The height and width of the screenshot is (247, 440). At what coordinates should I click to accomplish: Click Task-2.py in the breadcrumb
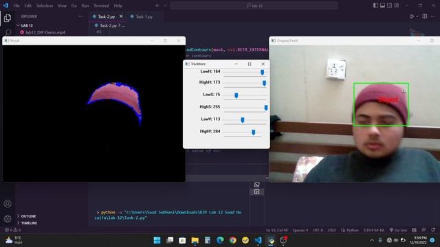pos(109,25)
